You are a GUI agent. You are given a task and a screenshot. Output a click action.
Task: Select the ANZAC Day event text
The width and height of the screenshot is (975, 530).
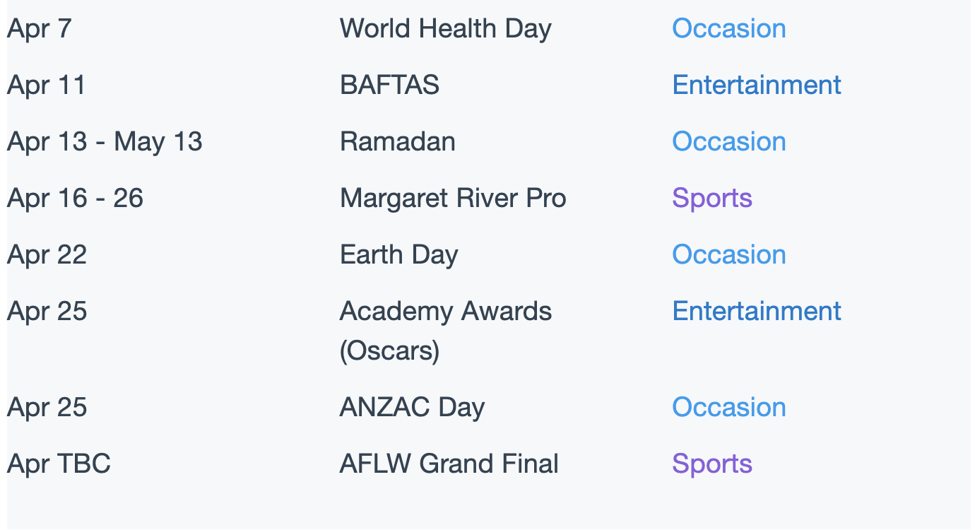[412, 408]
